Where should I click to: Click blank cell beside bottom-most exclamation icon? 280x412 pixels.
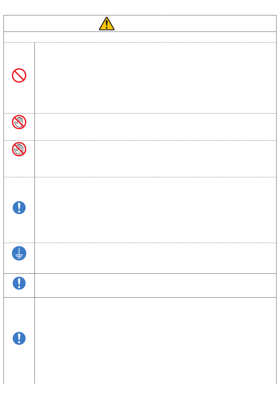155,341
